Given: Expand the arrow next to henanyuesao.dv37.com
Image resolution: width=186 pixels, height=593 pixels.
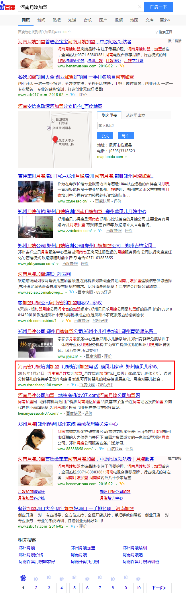Looking at the screenshot, I should pos(61,413).
